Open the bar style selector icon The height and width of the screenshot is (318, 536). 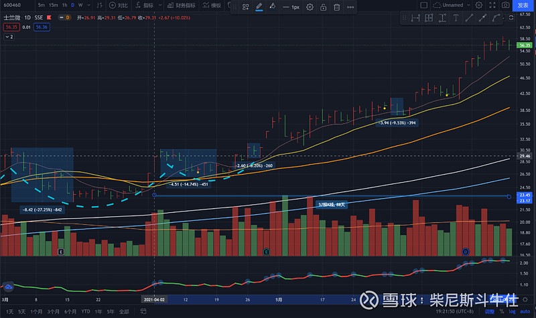pyautogui.click(x=99, y=5)
